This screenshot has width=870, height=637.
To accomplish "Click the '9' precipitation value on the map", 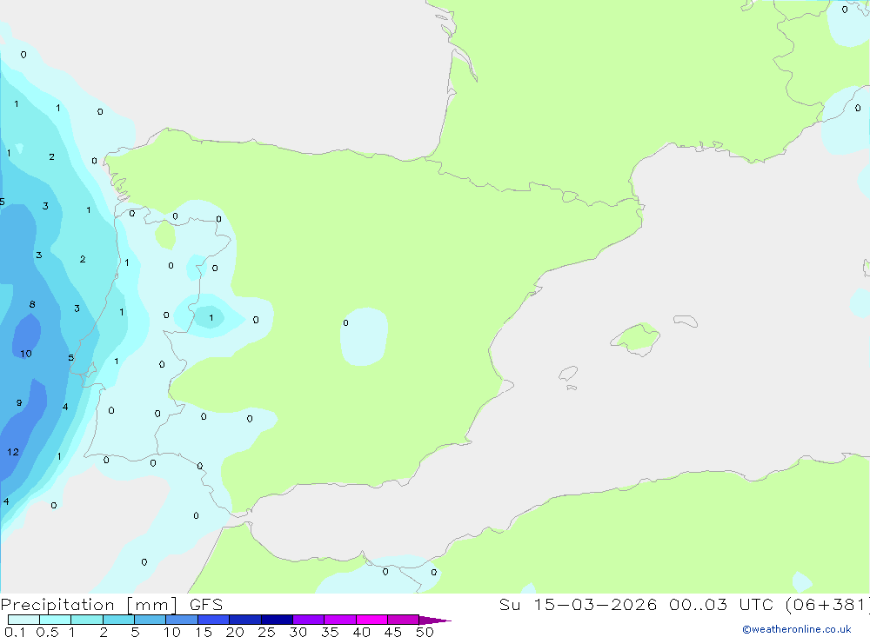I will coord(19,403).
